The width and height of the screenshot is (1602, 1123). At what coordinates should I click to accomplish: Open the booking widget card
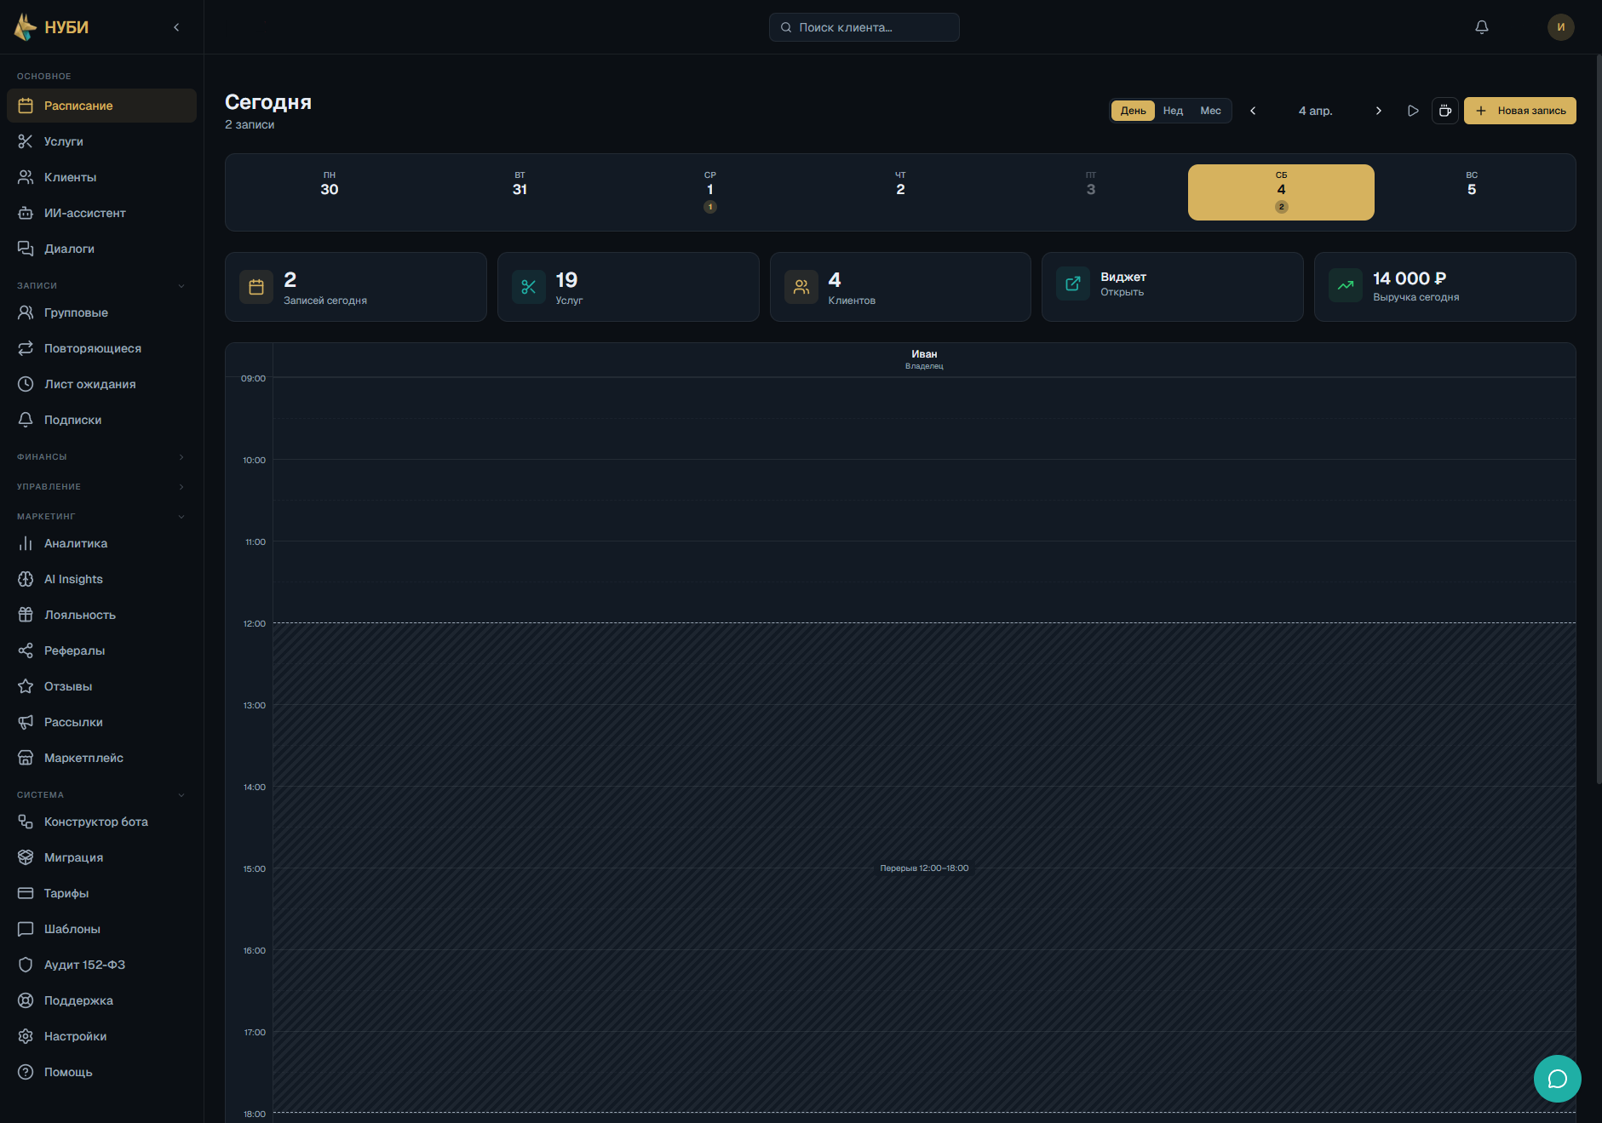[x=1172, y=287]
